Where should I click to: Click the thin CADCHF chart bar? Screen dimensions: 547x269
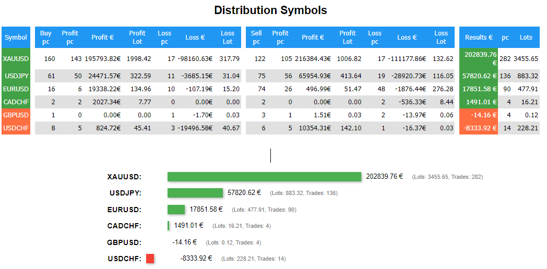click(169, 226)
